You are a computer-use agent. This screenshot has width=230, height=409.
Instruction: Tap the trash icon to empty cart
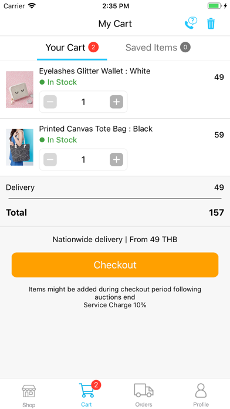(x=211, y=24)
